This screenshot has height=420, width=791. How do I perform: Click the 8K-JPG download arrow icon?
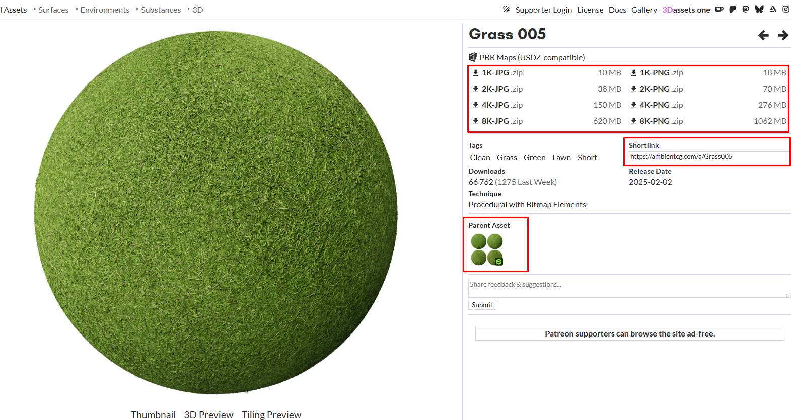click(475, 121)
